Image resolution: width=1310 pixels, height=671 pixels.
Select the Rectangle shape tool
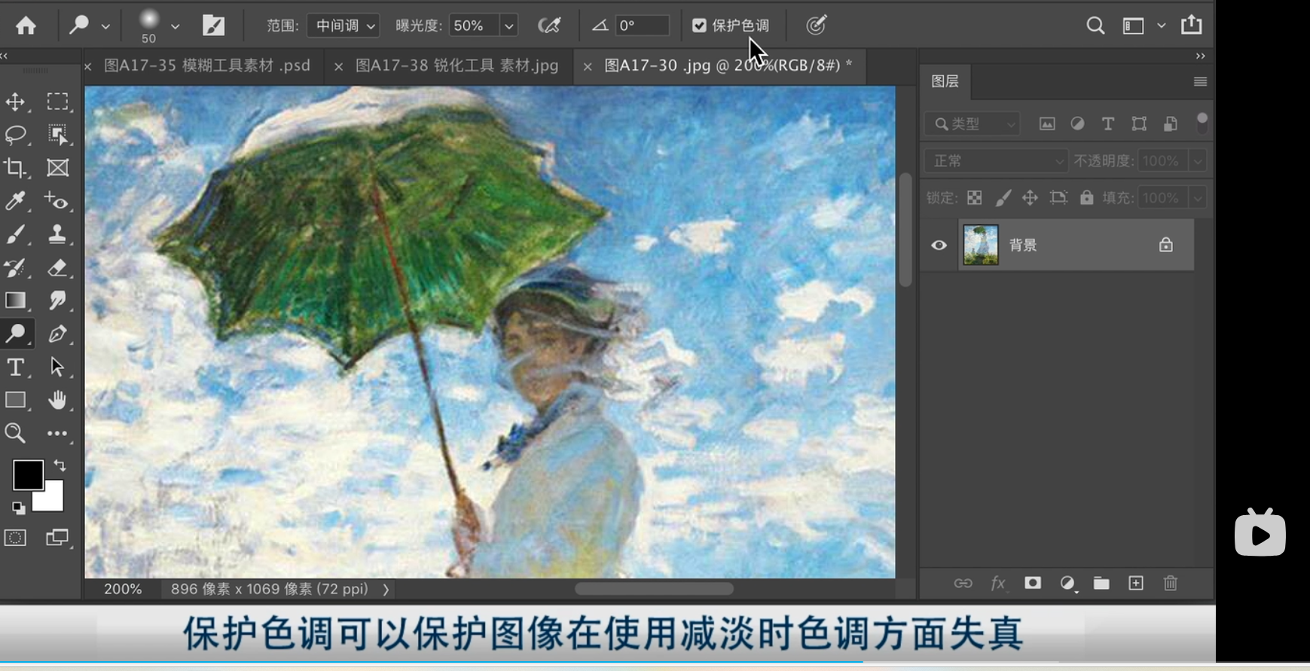point(15,400)
